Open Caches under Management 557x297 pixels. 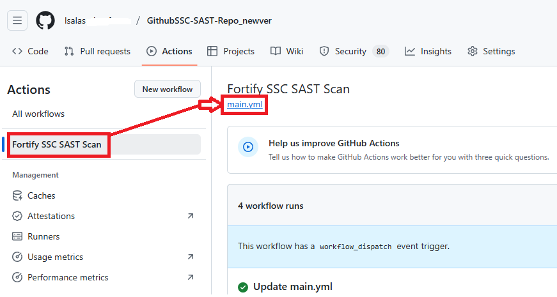click(41, 195)
